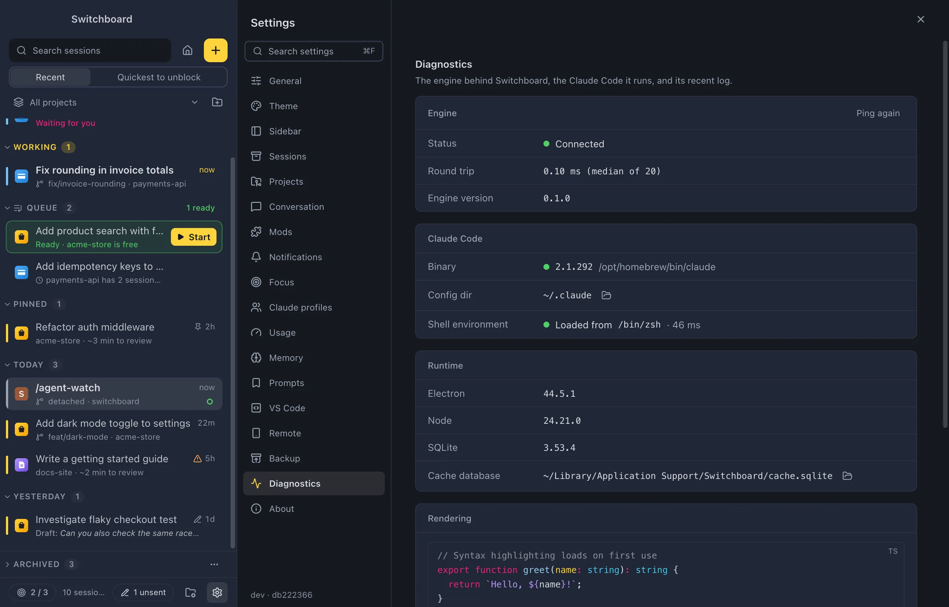
Task: Click Ping again in Engine card
Action: click(x=878, y=113)
